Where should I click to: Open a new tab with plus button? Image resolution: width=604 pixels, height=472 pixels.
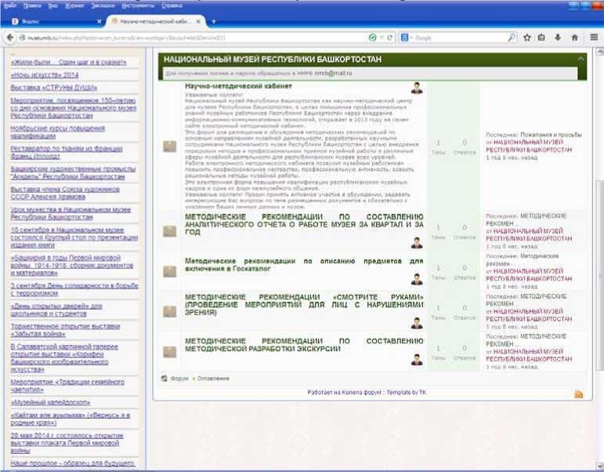(x=214, y=22)
